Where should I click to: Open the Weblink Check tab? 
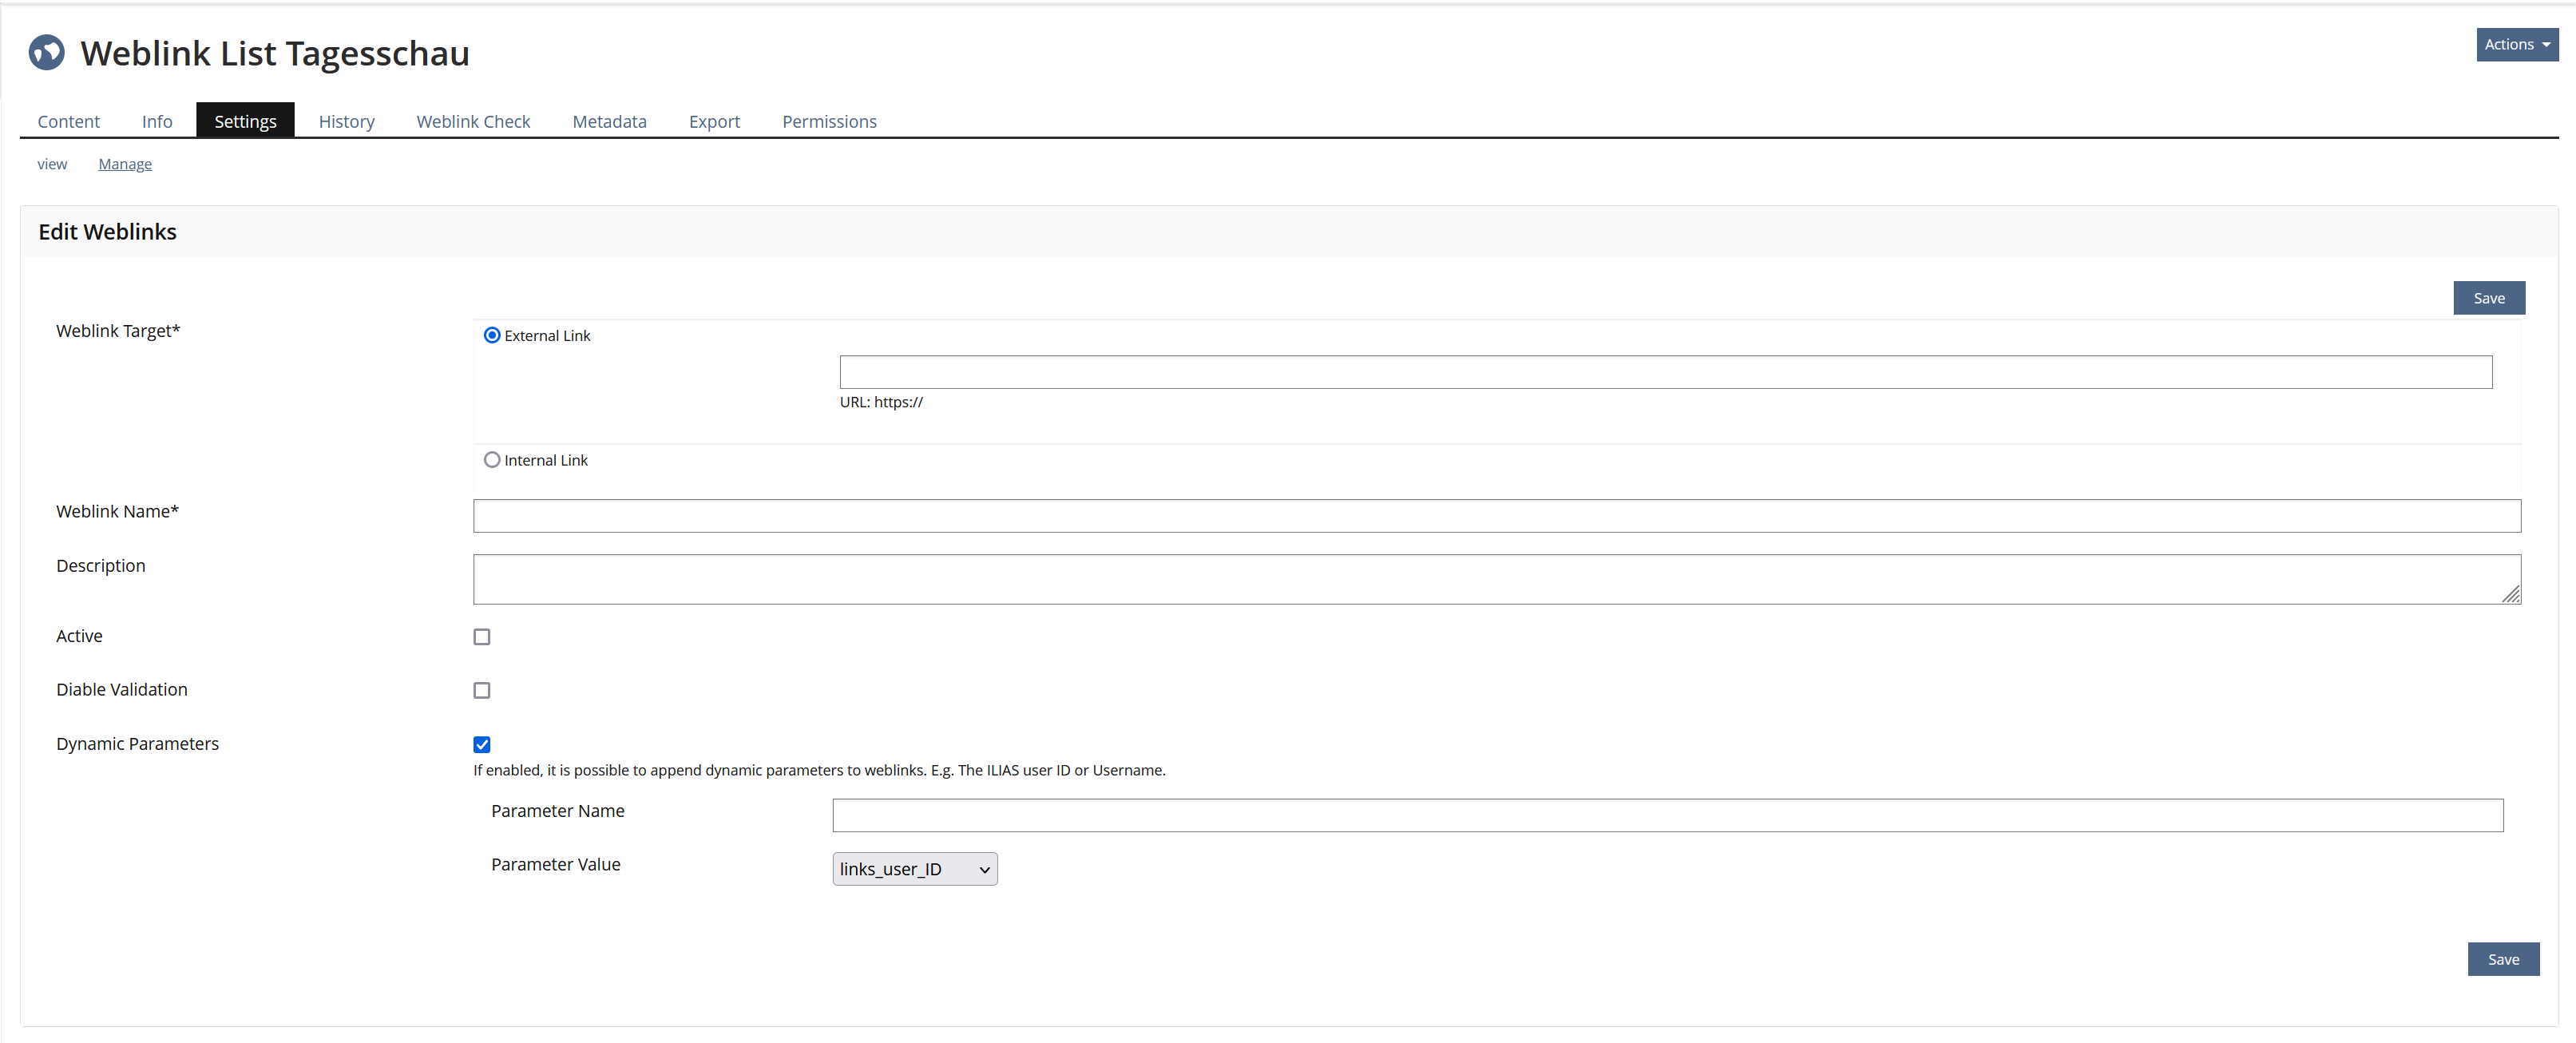click(473, 121)
